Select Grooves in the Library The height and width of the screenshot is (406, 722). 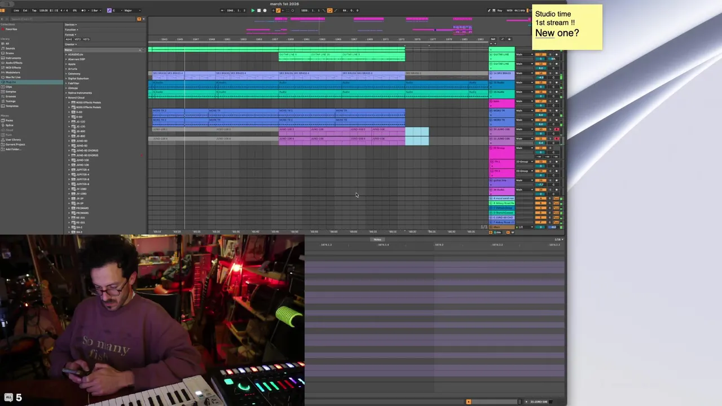coord(11,96)
